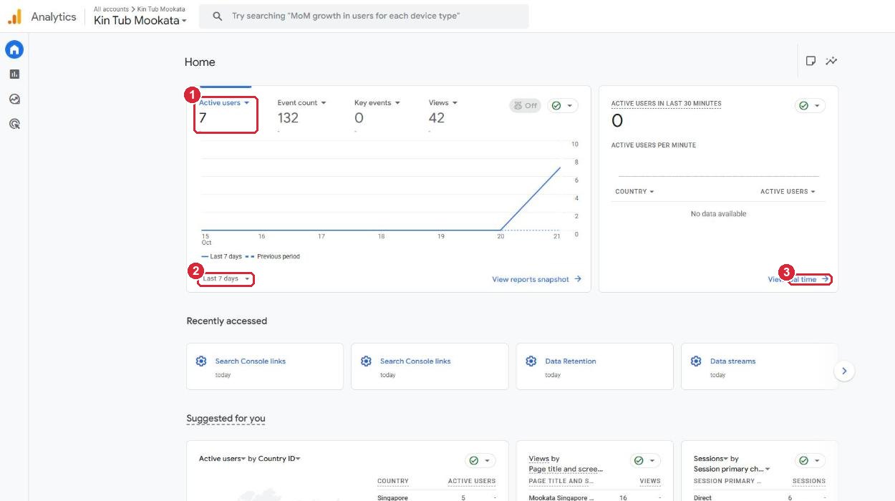This screenshot has width=895, height=501.
Task: Click gear icon on second Search Console links card
Action: tap(367, 361)
